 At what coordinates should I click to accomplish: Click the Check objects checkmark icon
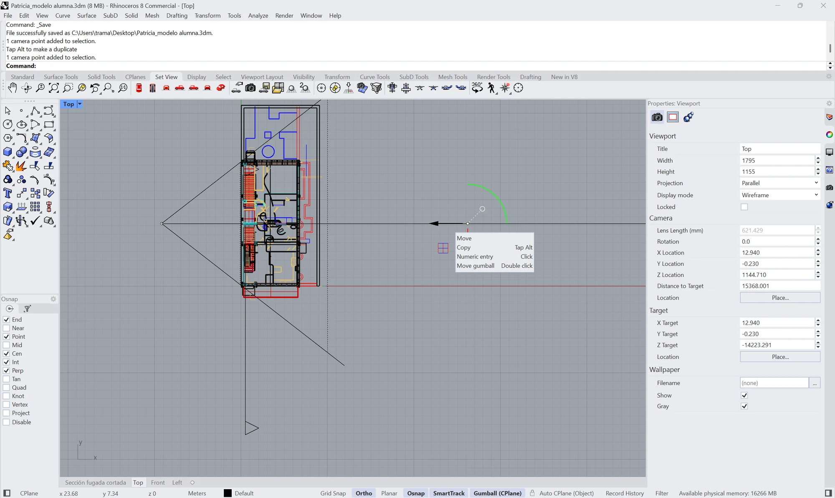coord(35,221)
